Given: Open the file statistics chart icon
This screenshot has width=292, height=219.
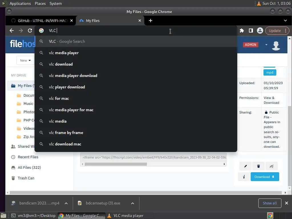Looking at the screenshot, I should pos(271,166).
